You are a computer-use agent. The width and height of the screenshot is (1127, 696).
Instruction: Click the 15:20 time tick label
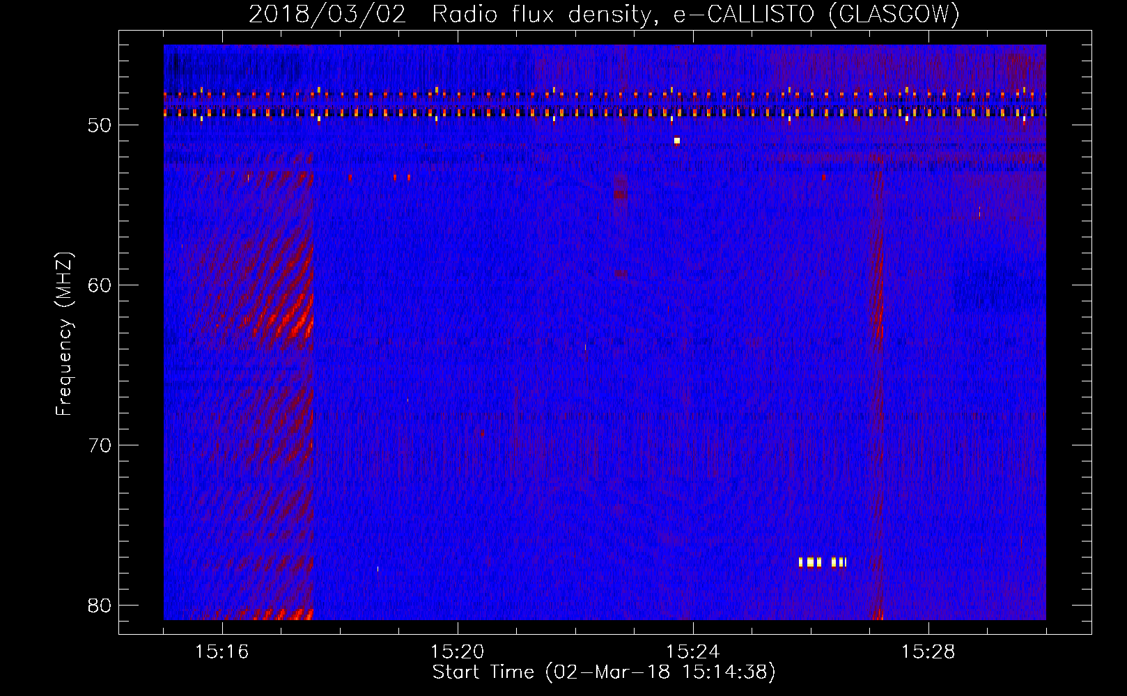point(457,652)
